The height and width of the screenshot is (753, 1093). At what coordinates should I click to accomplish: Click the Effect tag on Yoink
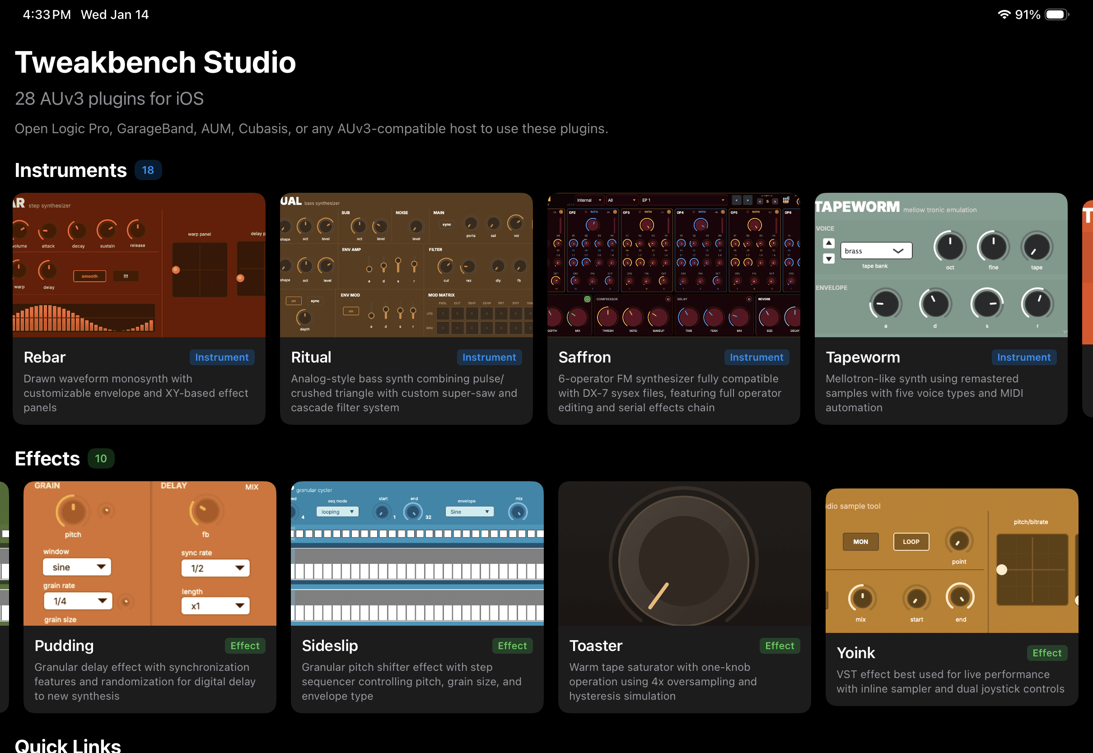coord(1047,652)
